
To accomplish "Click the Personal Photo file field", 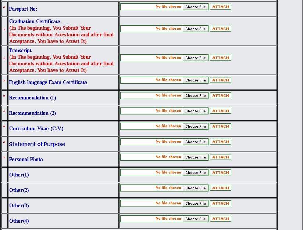I will 151,157.
